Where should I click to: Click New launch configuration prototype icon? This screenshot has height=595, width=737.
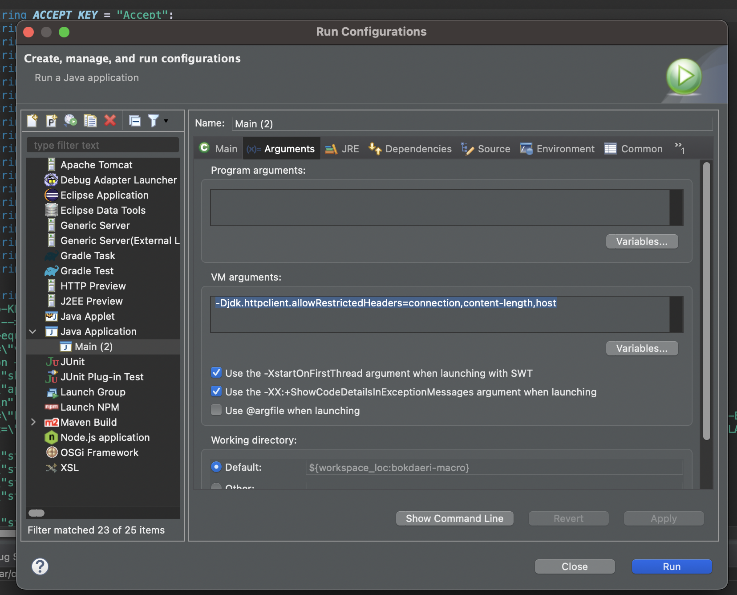point(52,121)
